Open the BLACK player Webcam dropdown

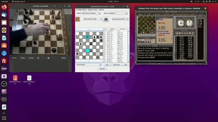click(x=119, y=13)
